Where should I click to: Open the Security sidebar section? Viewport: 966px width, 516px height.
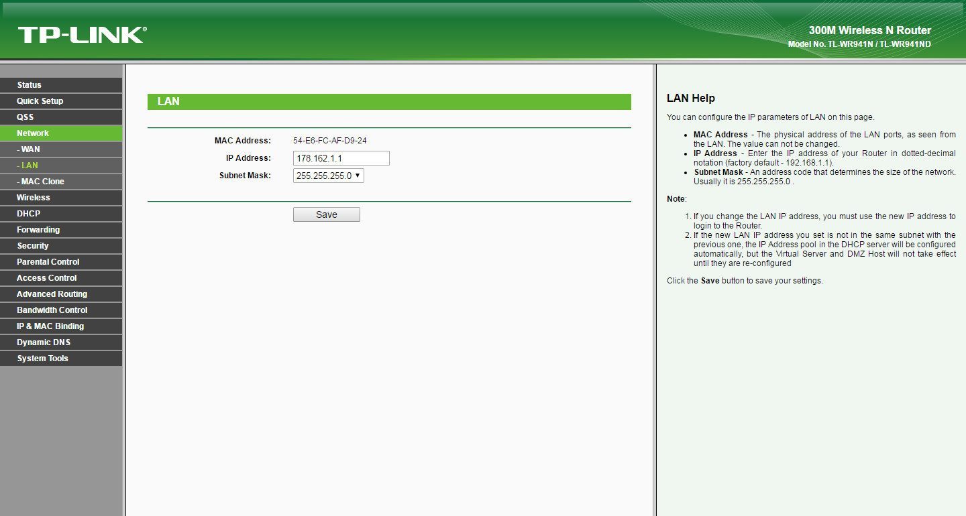pos(61,246)
